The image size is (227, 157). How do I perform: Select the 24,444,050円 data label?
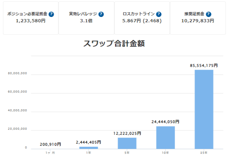coord(165,122)
